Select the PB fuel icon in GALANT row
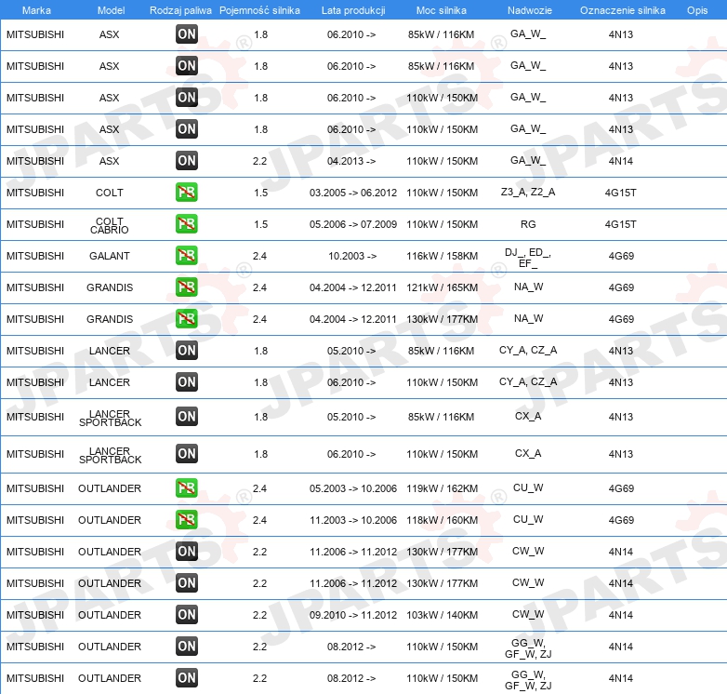The height and width of the screenshot is (694, 727). coord(186,255)
